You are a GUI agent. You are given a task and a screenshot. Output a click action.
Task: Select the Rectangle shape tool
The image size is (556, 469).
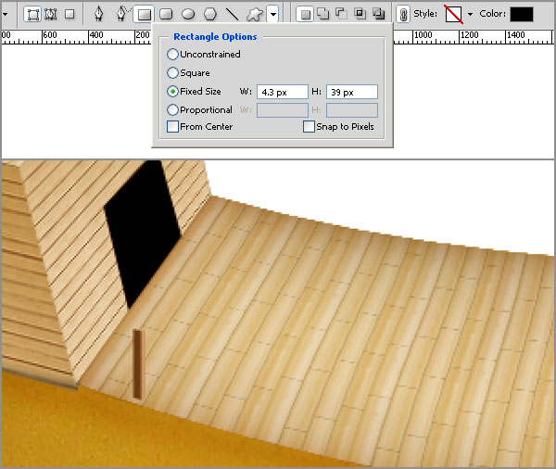pyautogui.click(x=144, y=14)
